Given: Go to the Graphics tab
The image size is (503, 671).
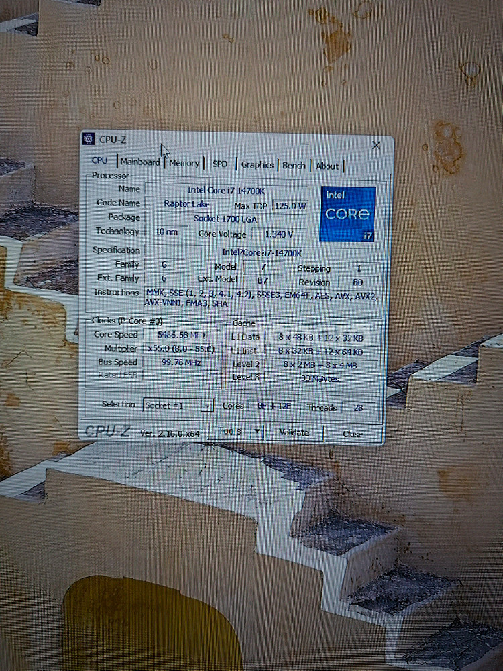Looking at the screenshot, I should tap(258, 165).
